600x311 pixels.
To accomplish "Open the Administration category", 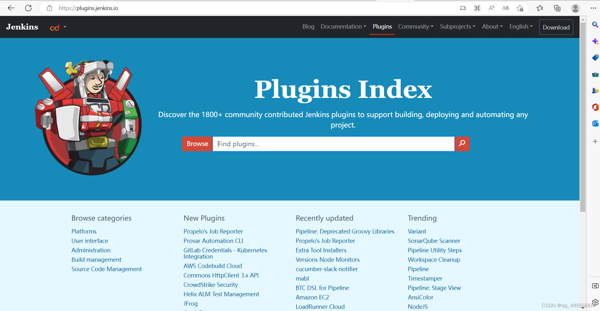I will click(x=91, y=250).
